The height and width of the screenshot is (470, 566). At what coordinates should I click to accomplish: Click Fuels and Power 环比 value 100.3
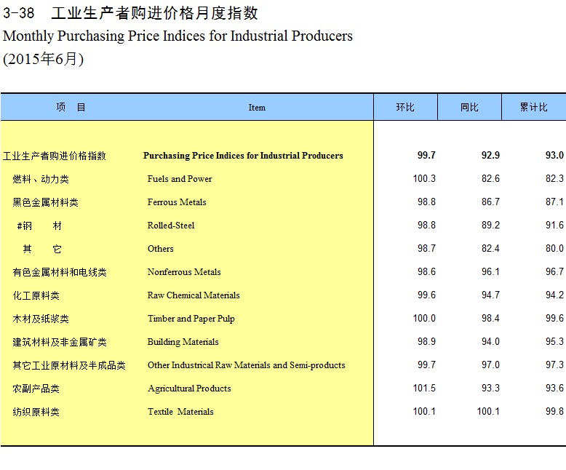tap(424, 179)
